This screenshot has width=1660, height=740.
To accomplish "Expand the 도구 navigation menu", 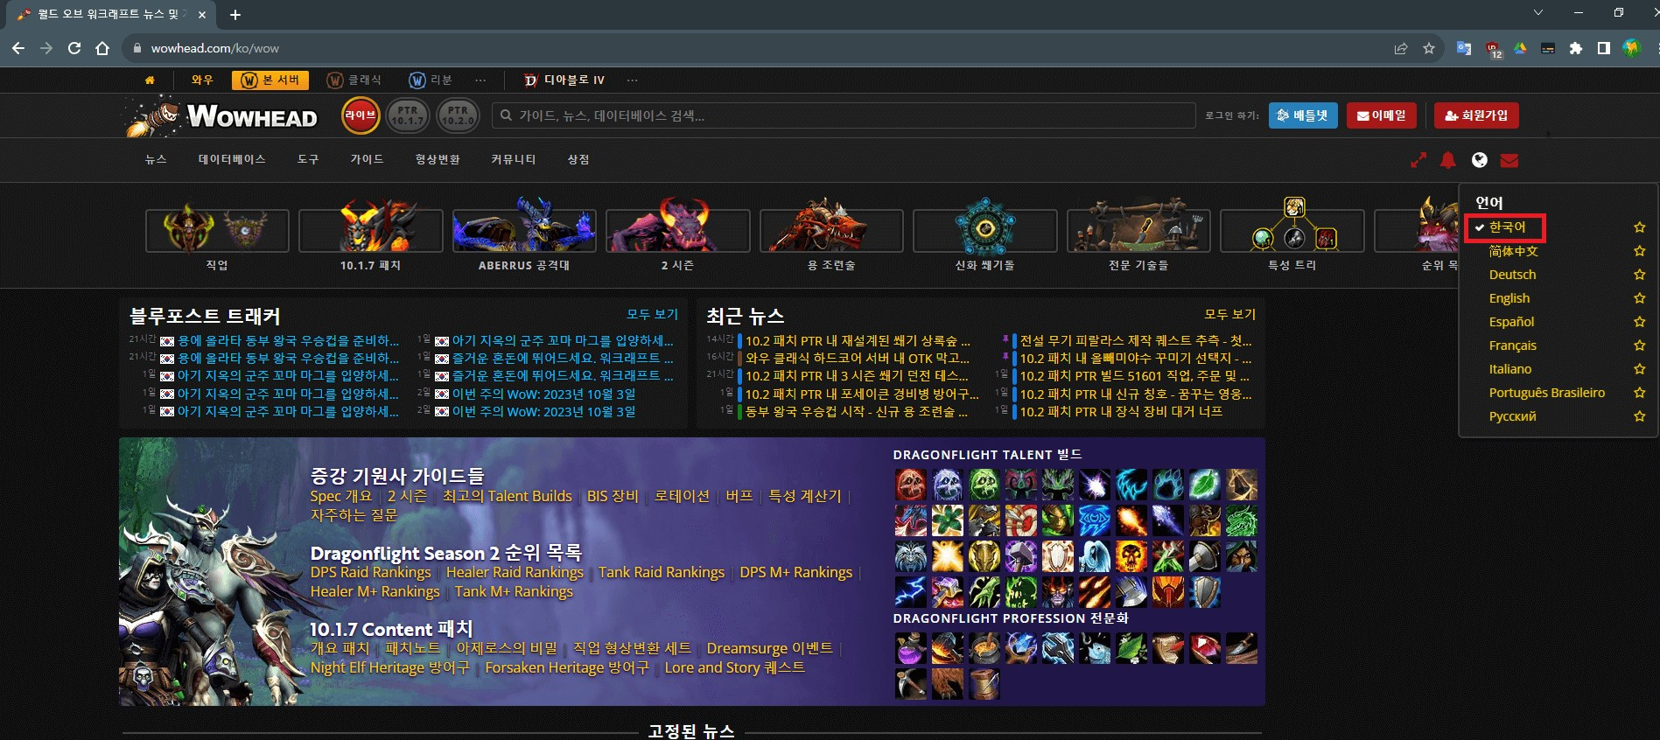I will (308, 159).
